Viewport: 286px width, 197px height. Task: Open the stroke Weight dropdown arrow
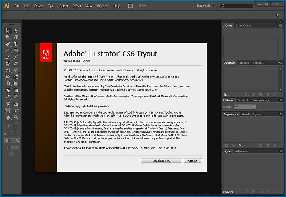click(254, 107)
